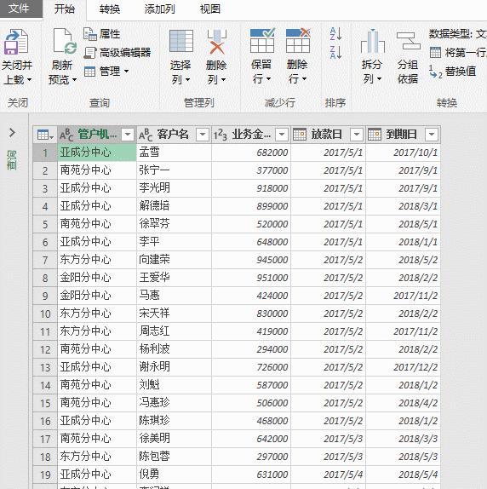Open the table menu icon in grid corner

[x=45, y=135]
